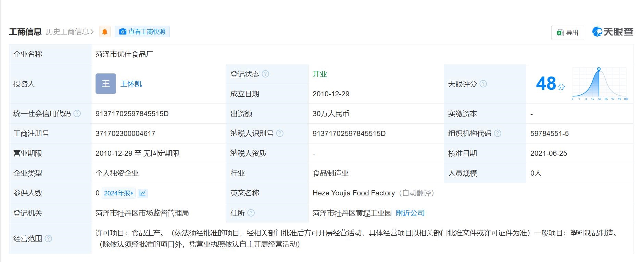The width and height of the screenshot is (641, 262).
Task: Select company name 菏泽市优佳食品厂
Action: (124, 54)
